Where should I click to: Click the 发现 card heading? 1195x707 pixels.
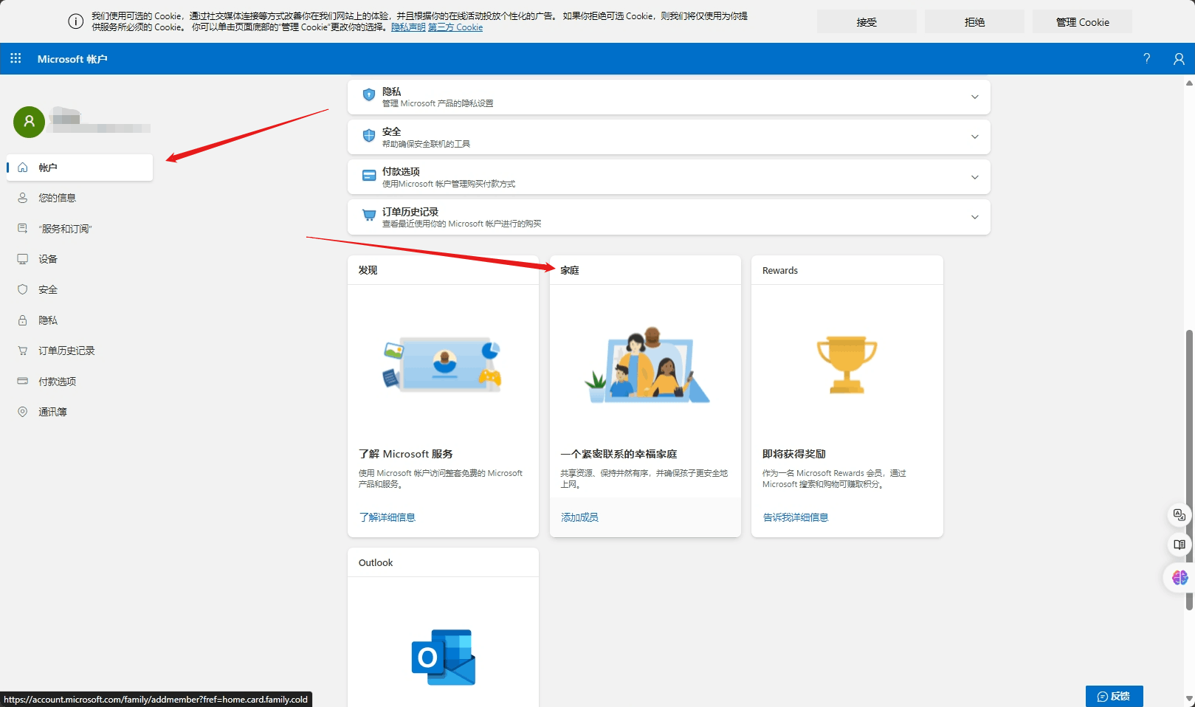click(368, 270)
